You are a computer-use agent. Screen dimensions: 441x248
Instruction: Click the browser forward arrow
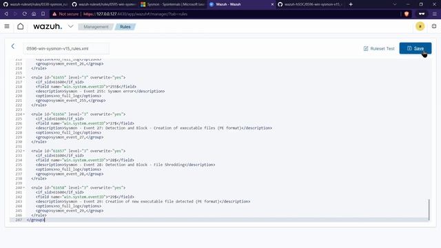[15, 14]
